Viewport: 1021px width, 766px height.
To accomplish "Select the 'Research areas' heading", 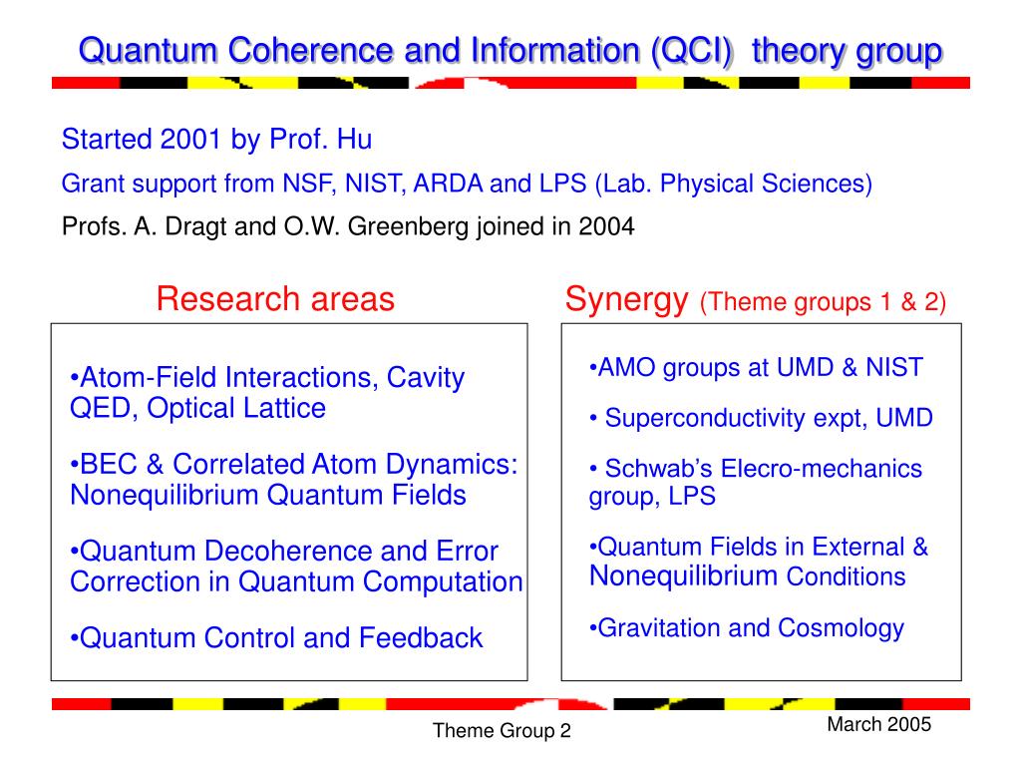I will tap(275, 299).
